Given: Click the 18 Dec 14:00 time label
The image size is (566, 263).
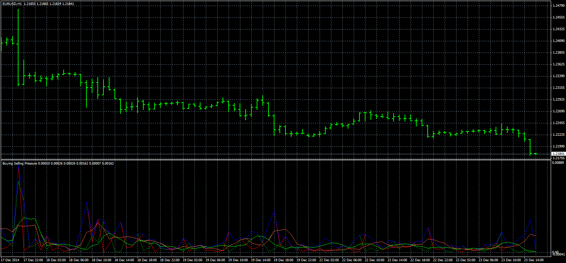Looking at the screenshot, I should (x=124, y=260).
